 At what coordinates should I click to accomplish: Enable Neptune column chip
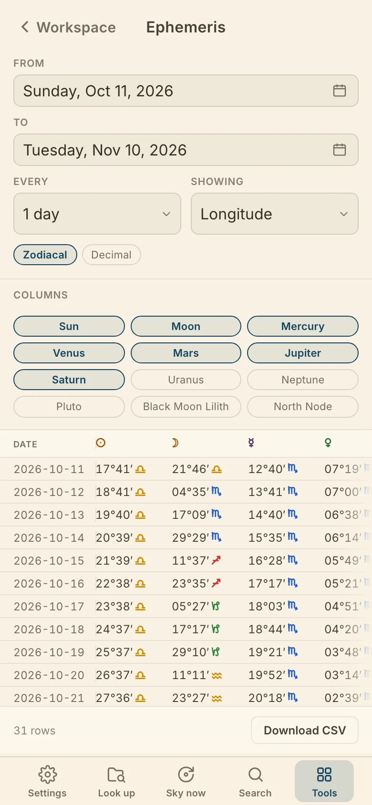click(x=303, y=380)
